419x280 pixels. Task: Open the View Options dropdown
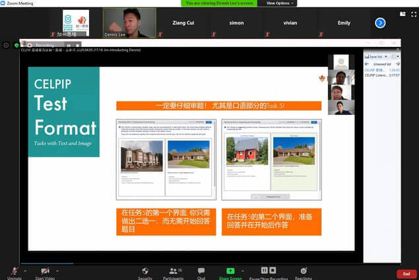tap(278, 3)
